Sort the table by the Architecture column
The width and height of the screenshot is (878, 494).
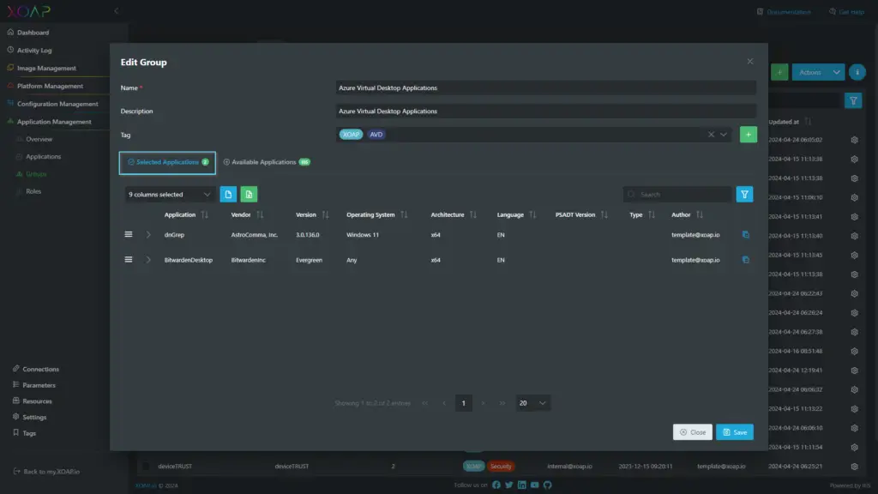click(473, 214)
